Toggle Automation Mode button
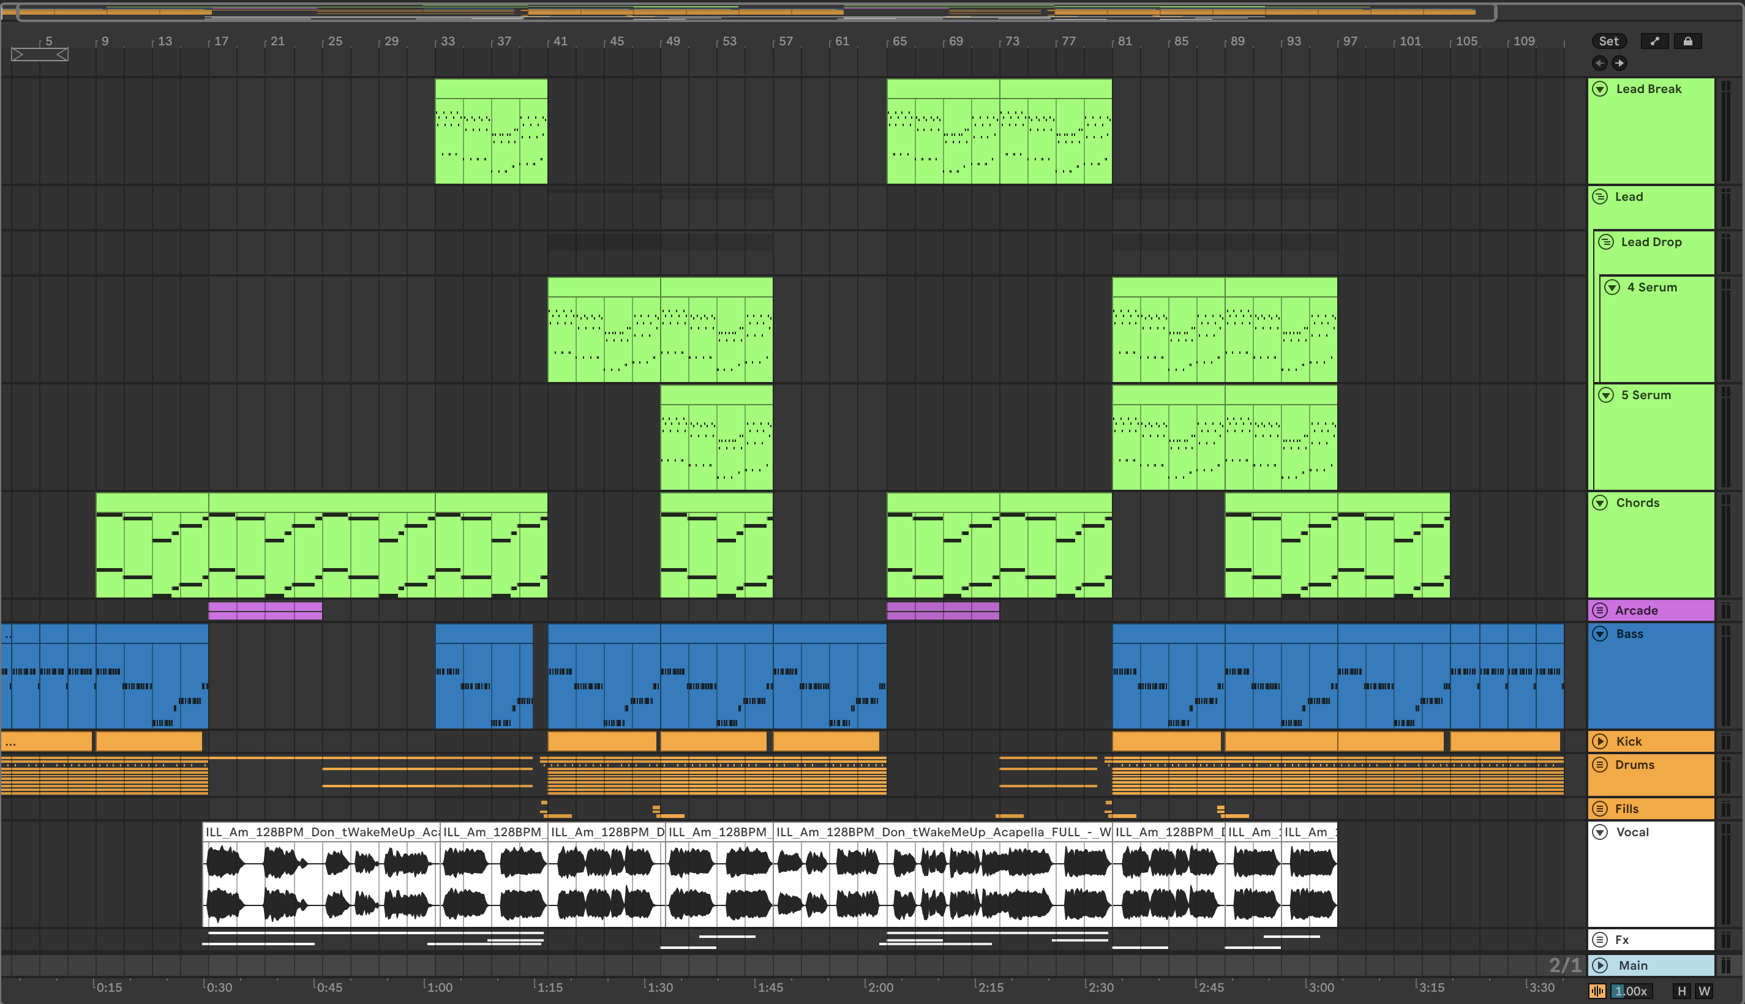 tap(1654, 42)
